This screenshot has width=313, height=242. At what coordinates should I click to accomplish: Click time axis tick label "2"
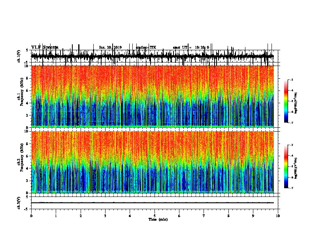81,216
